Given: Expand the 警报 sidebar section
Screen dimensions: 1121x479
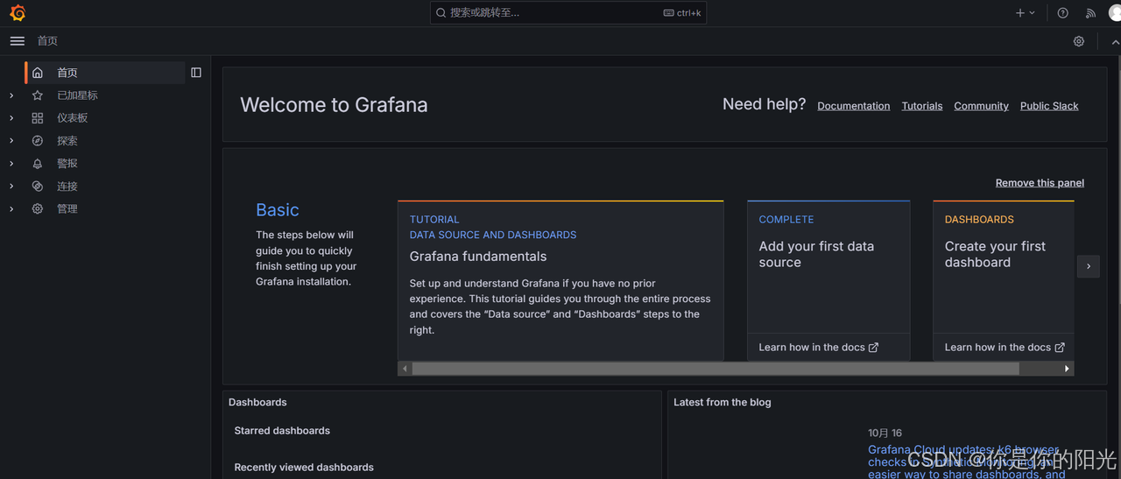Looking at the screenshot, I should pos(11,164).
